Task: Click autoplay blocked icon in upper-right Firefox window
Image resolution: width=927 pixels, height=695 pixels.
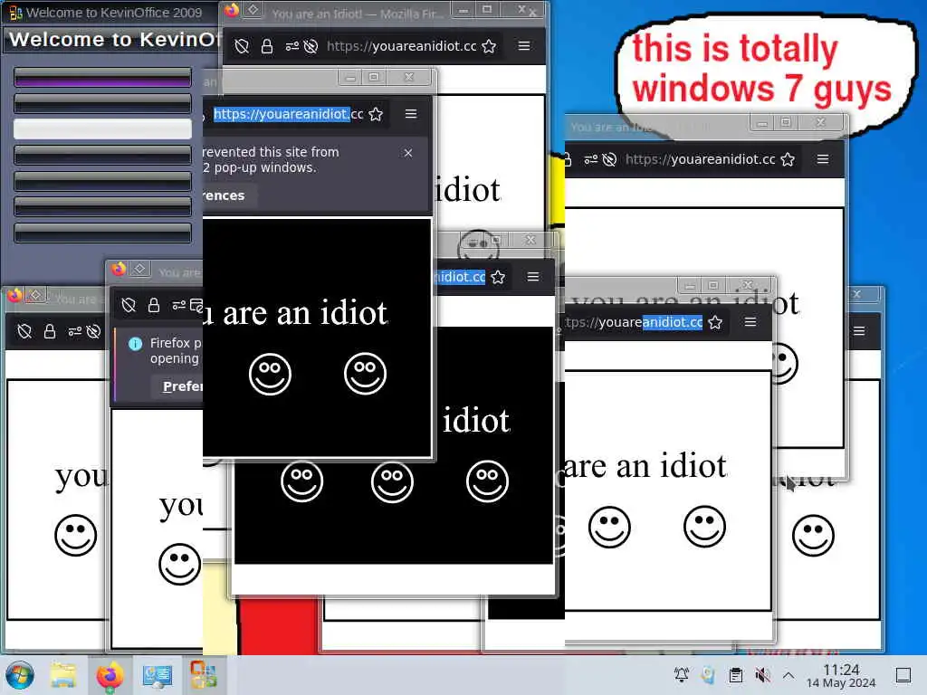Action: [609, 159]
